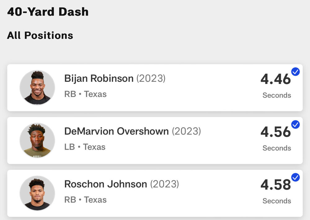Click the (2023) year beside Roschon Johnson

(164, 184)
